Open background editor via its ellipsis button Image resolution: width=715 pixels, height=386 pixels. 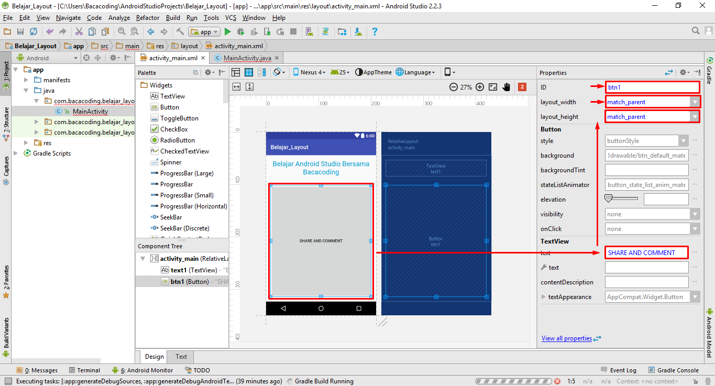coord(695,155)
